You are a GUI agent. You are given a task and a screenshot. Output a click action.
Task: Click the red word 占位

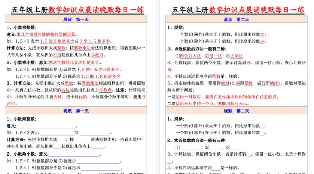[11, 104]
